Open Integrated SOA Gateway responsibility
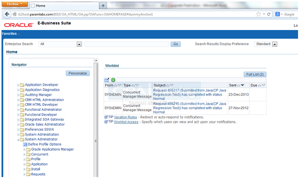The height and width of the screenshot is (178, 299). [x=44, y=119]
